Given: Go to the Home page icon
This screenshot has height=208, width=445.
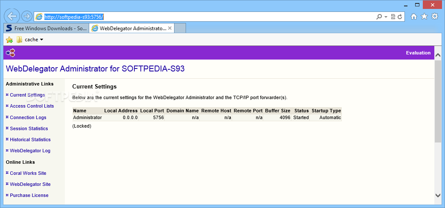Looking at the screenshot, I should click(414, 17).
